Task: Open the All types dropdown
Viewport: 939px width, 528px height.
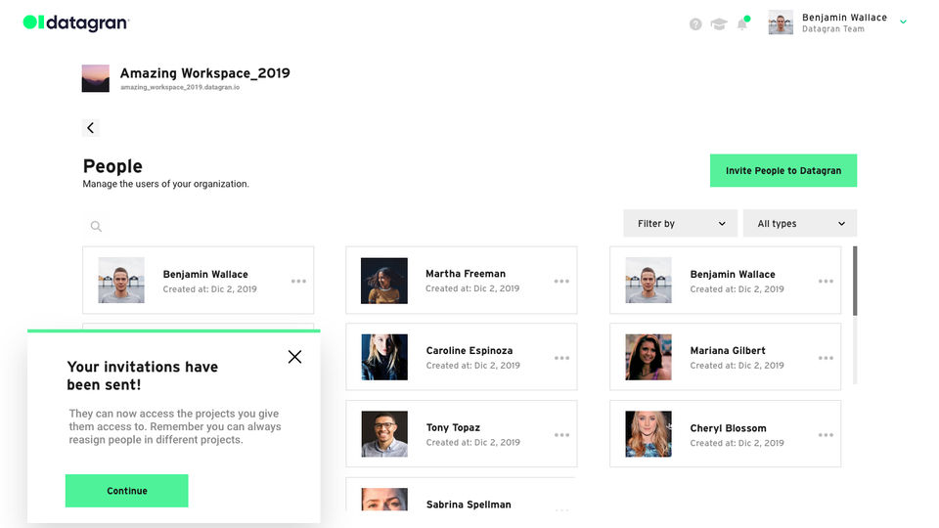Action: pos(800,224)
